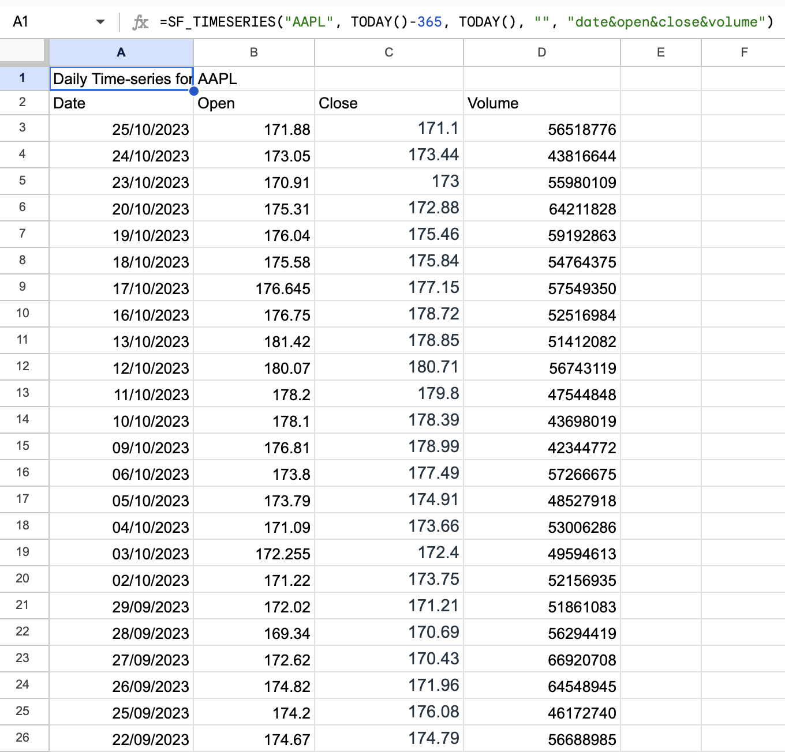Select open value 178.1
Screen dimensions: 785x752
pos(254,420)
